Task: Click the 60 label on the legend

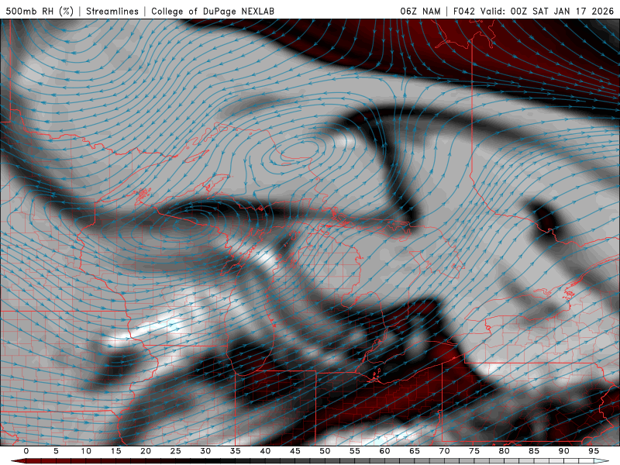Action: [384, 451]
